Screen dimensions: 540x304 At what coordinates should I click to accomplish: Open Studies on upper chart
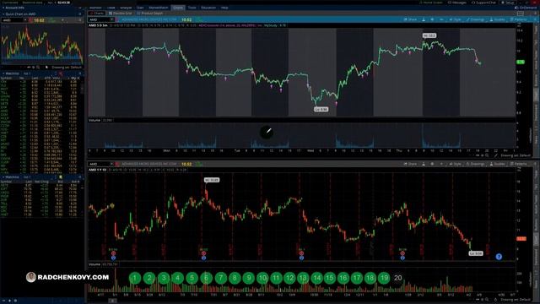tap(497, 19)
